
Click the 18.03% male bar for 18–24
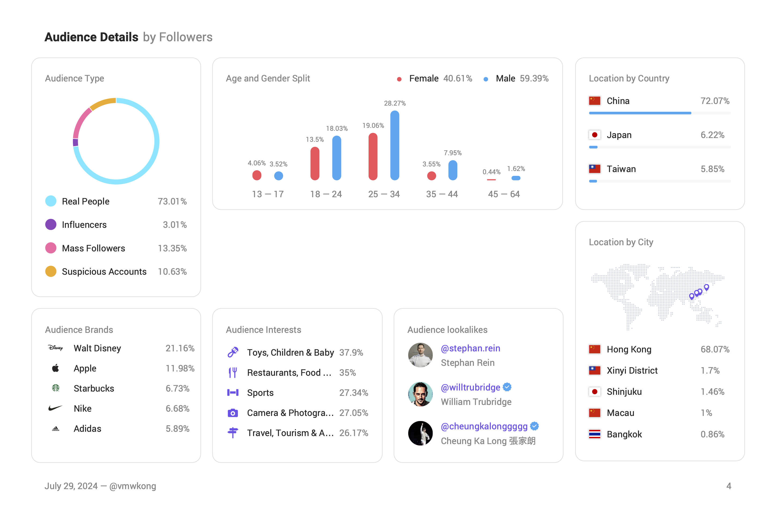[x=337, y=158]
